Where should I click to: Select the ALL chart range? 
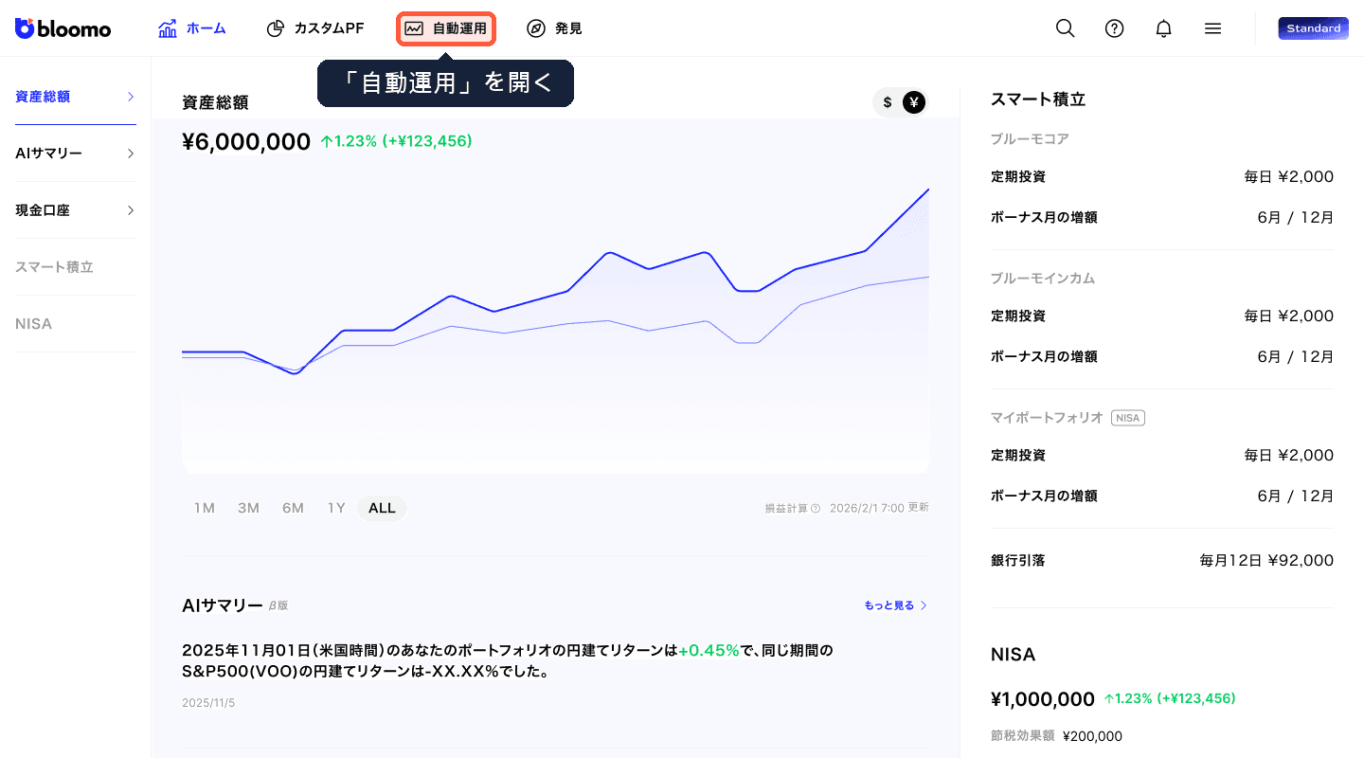click(x=382, y=508)
